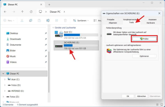
Task: Switch to the Anpassen tab
Action: [x=152, y=19]
